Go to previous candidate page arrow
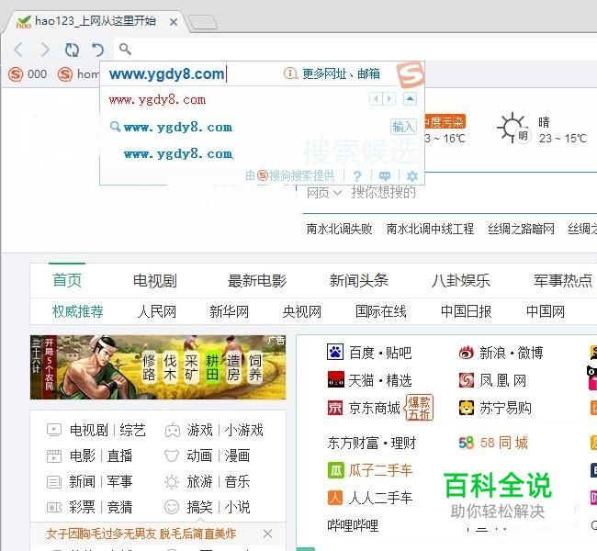Screen dimensions: 597x551 tap(376, 99)
